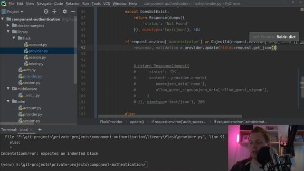
Task: Click the 'else:' line at line 103
Action: (130, 114)
